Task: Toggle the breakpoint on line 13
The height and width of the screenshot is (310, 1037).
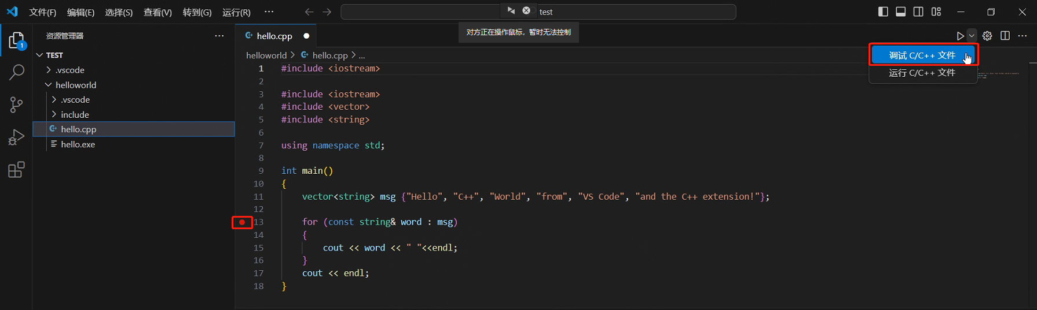Action: pos(242,222)
